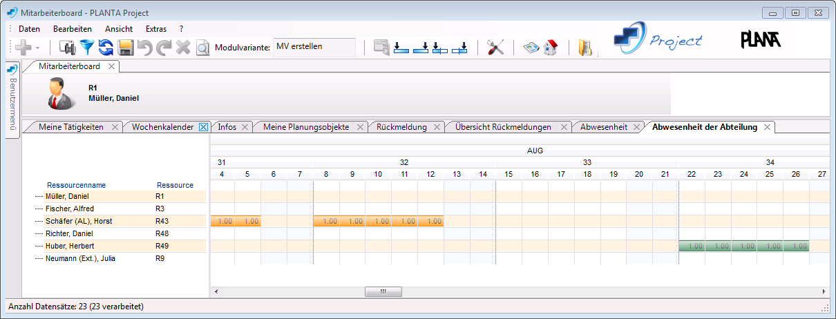Screen dimensions: 836x319
Task: Click the binoculars search icon in toolbar
Action: [68, 47]
